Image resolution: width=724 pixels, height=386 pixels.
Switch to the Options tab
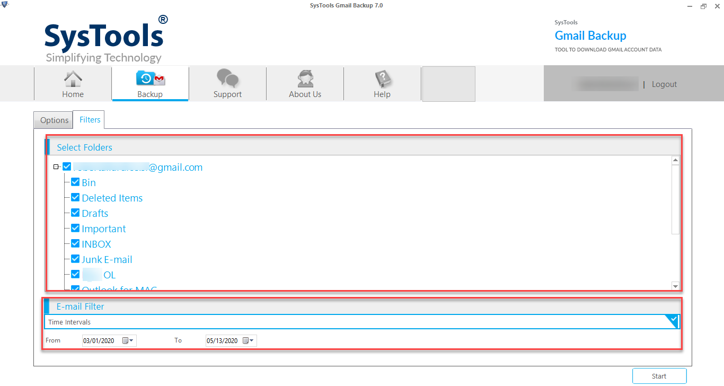(54, 120)
